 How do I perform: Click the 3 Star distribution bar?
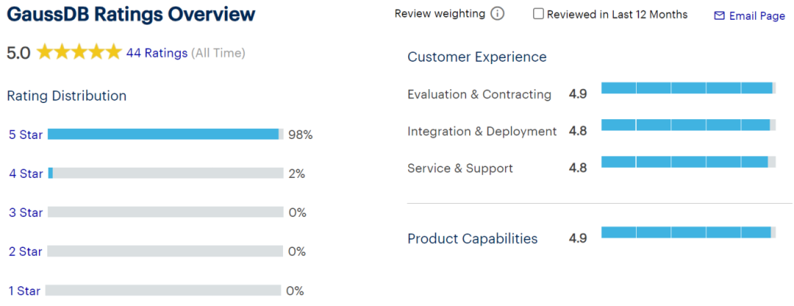click(165, 212)
